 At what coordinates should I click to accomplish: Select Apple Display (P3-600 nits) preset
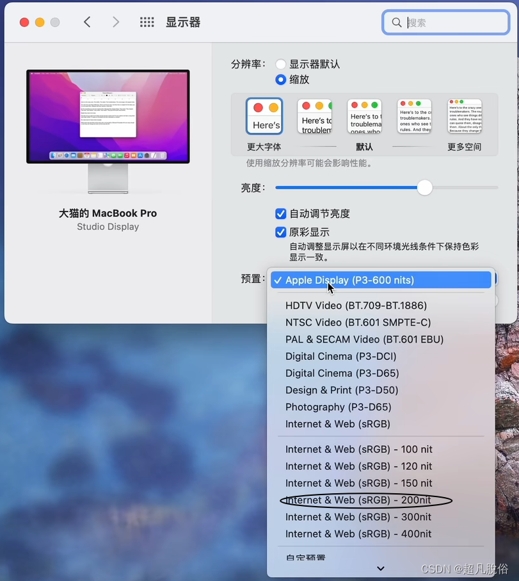[381, 280]
